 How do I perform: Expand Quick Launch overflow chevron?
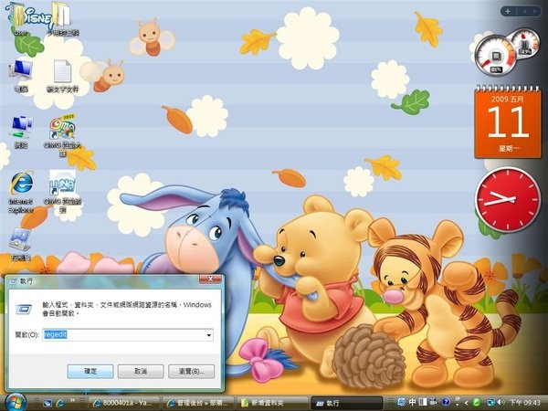(73, 401)
